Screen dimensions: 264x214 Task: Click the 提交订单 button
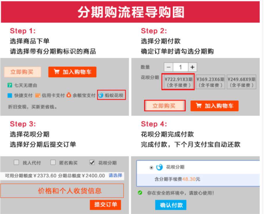click(x=105, y=205)
